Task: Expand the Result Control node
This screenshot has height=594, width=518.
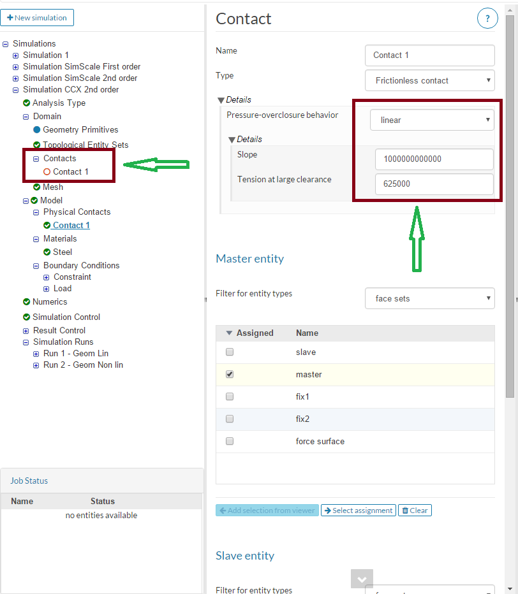Action: point(26,331)
